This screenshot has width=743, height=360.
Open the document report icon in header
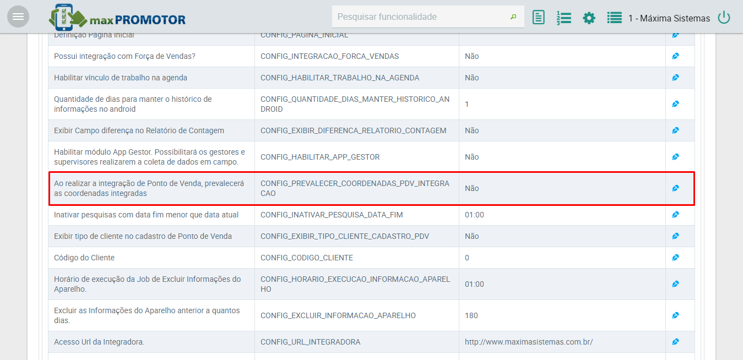coord(539,18)
